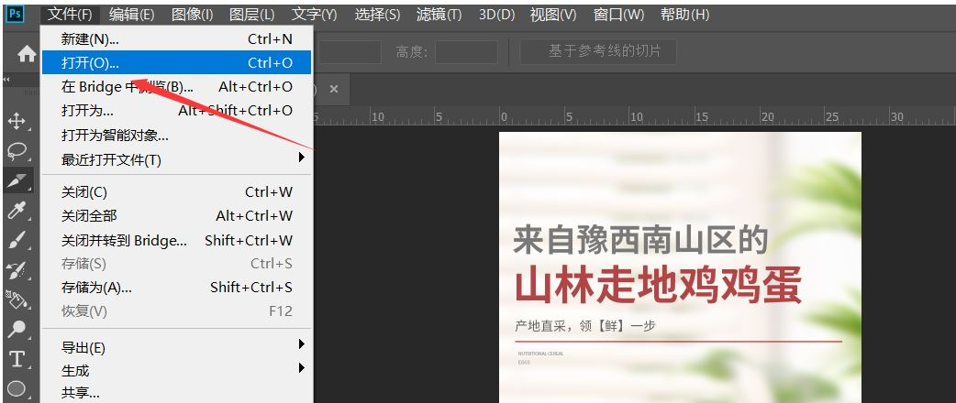Choose 关闭全部 menu entry
This screenshot has width=956, height=403.
pyautogui.click(x=177, y=216)
